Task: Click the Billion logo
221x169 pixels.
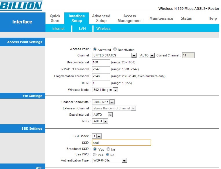Action: tap(21, 5)
